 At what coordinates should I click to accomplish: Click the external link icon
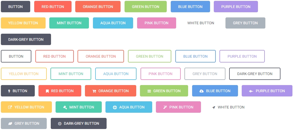(x=10, y=107)
